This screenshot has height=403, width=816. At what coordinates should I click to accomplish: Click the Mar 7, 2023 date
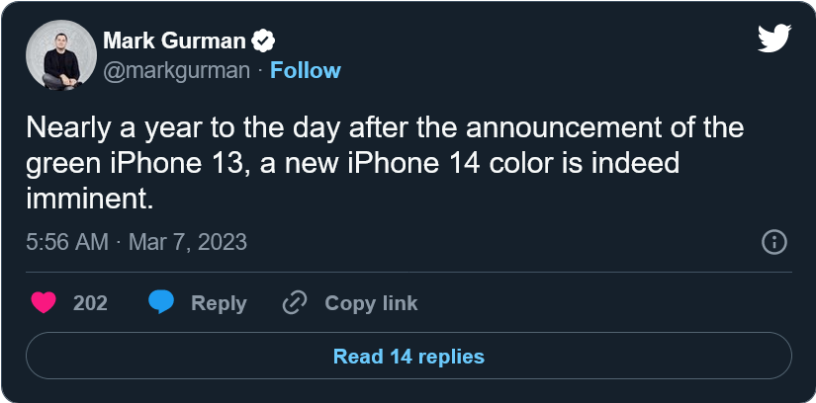point(187,242)
